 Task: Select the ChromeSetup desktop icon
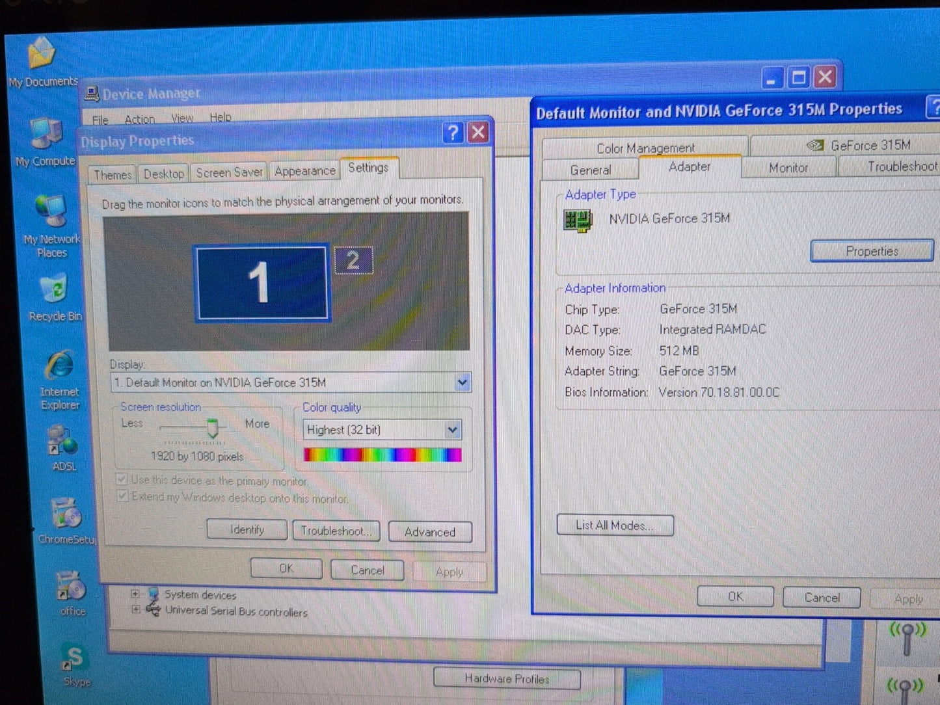coord(66,514)
